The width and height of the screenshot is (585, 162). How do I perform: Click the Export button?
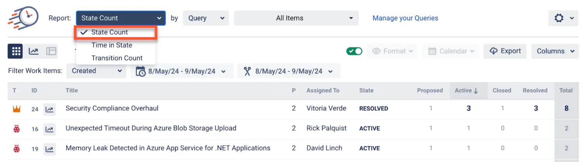tap(505, 51)
